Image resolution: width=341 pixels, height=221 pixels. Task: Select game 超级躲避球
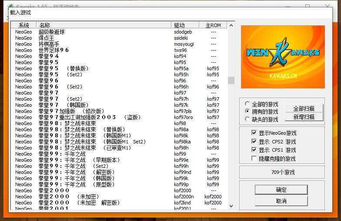[x=119, y=32]
